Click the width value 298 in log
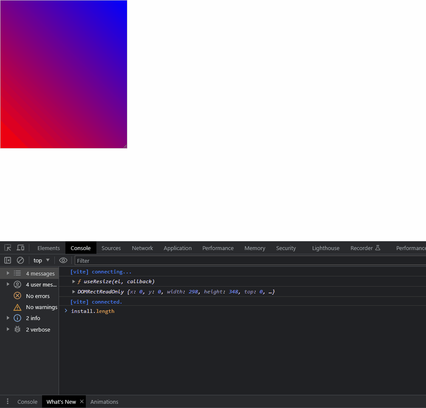426x408 pixels. point(193,292)
